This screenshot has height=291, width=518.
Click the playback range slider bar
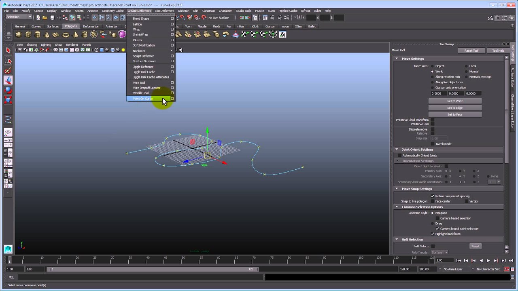pos(152,269)
